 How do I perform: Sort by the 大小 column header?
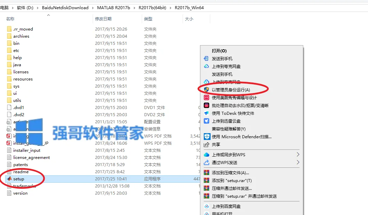tap(189, 19)
